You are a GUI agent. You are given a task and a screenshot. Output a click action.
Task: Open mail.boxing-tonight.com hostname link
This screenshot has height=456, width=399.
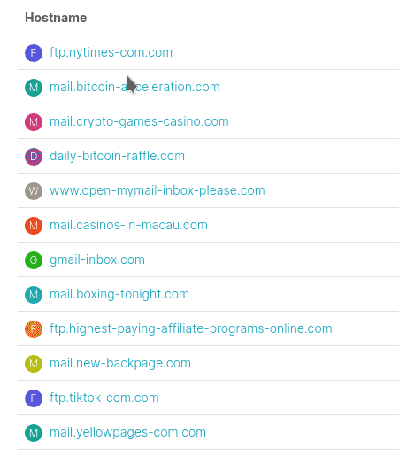coord(119,294)
